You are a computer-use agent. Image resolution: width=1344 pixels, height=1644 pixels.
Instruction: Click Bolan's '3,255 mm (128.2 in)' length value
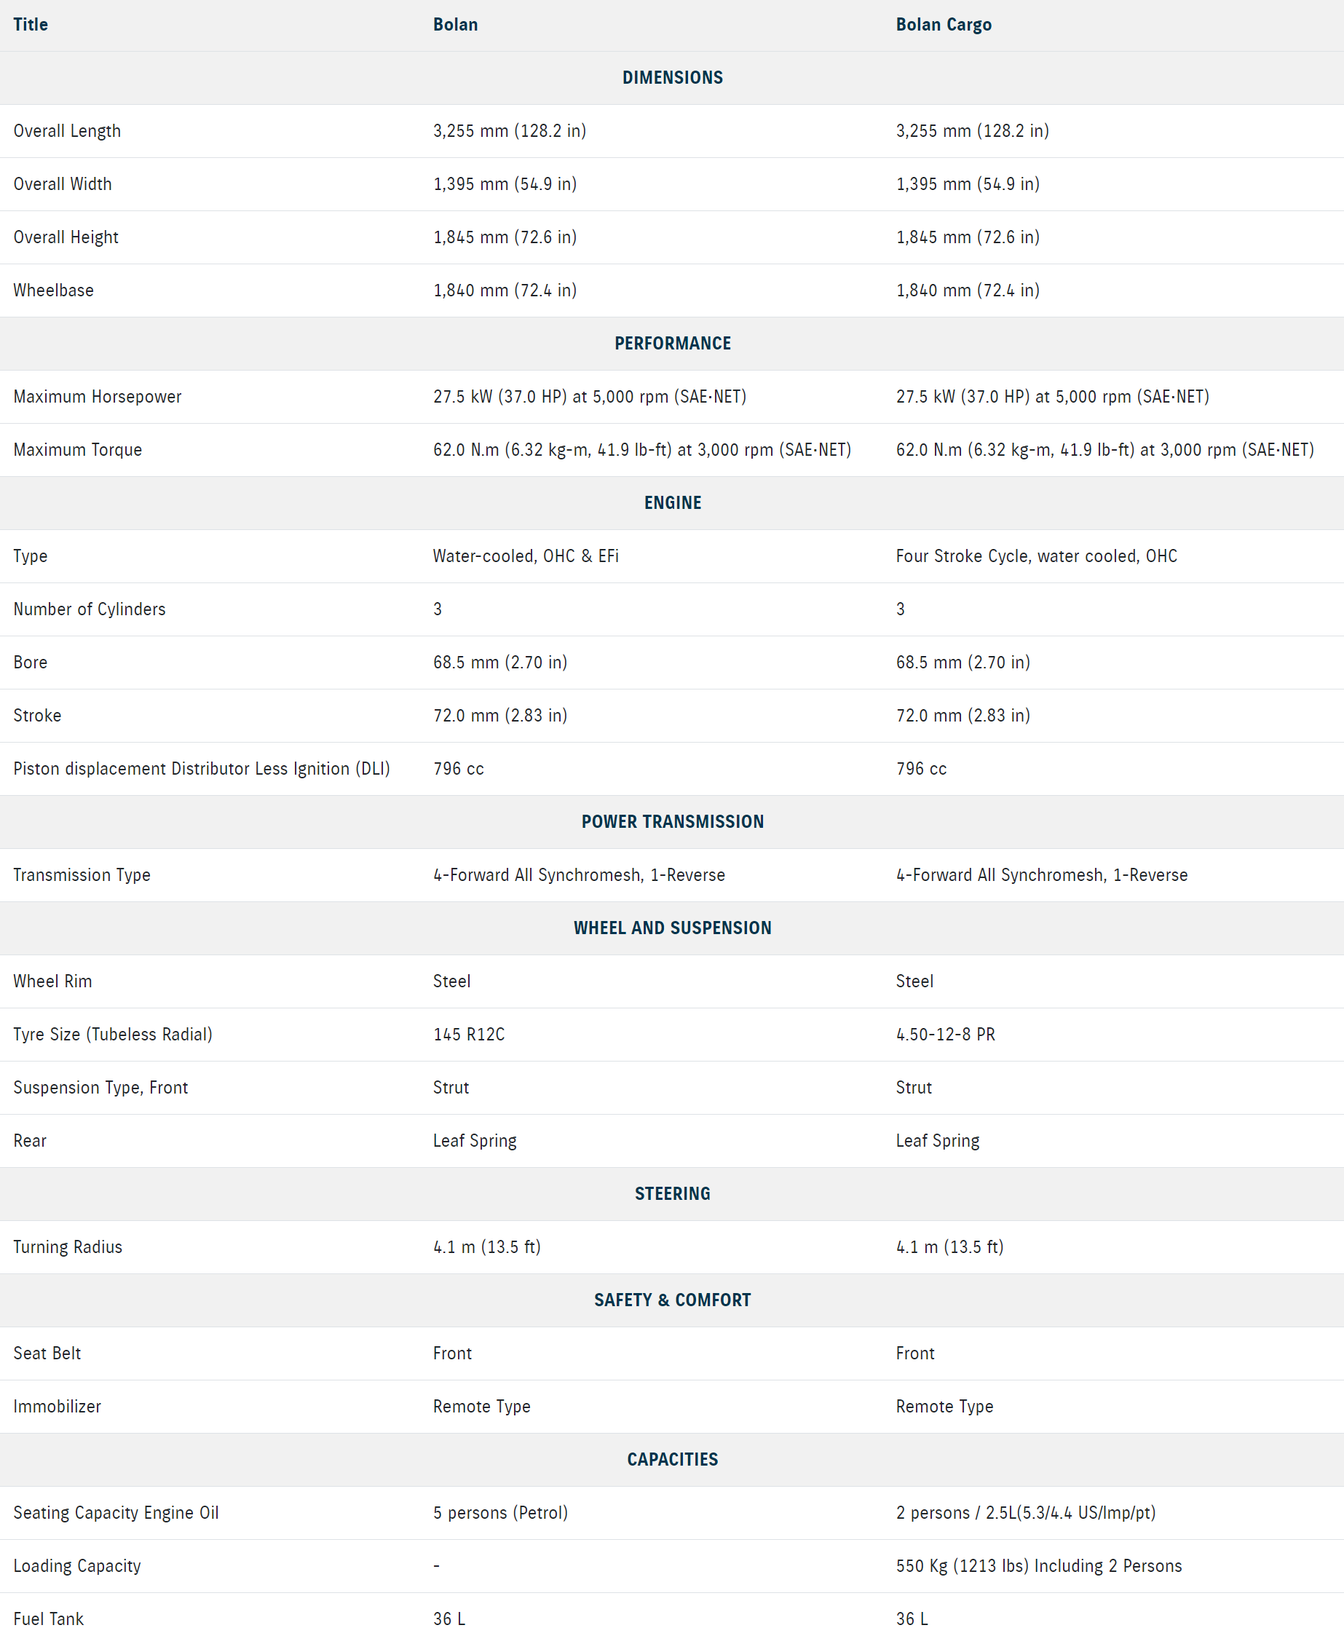coord(510,131)
